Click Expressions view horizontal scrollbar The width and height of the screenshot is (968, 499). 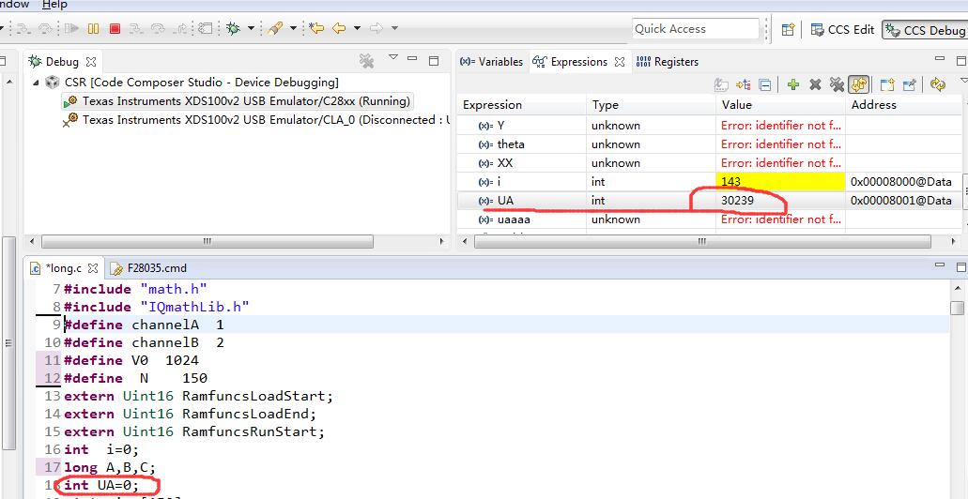(701, 242)
